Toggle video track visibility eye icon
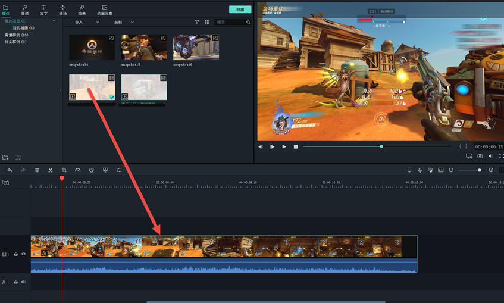 coord(24,254)
